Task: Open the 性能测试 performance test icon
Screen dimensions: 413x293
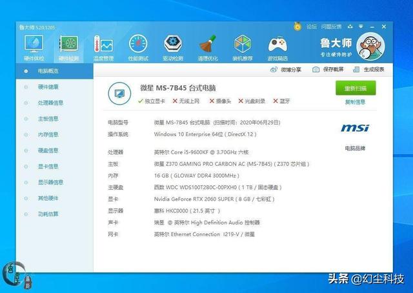Action: point(138,48)
